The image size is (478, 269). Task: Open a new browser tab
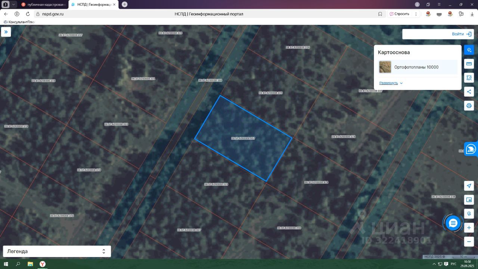tap(124, 4)
